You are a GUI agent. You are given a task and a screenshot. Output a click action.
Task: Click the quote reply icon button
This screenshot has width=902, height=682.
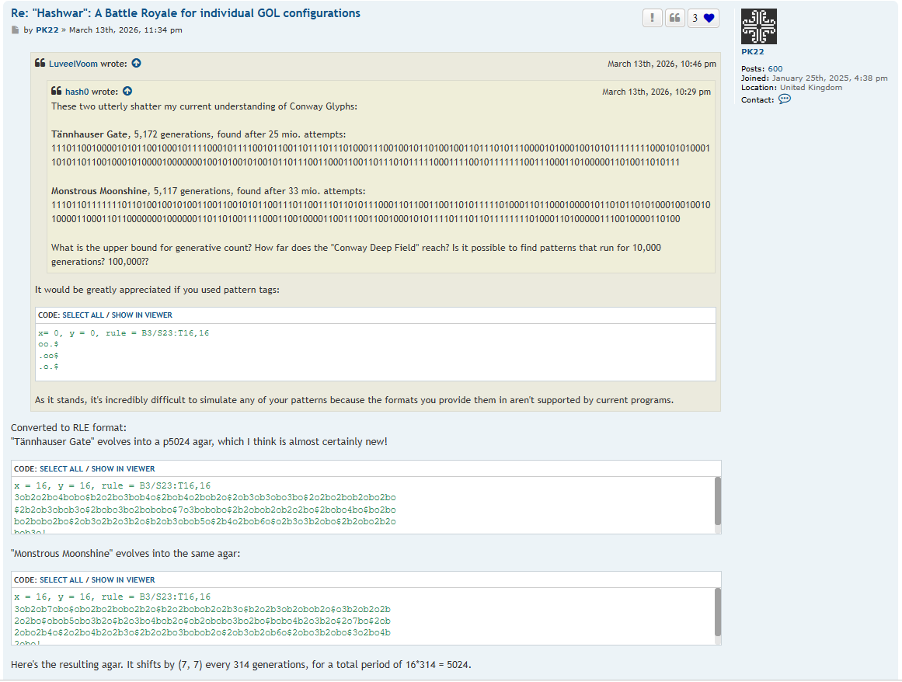click(x=675, y=18)
